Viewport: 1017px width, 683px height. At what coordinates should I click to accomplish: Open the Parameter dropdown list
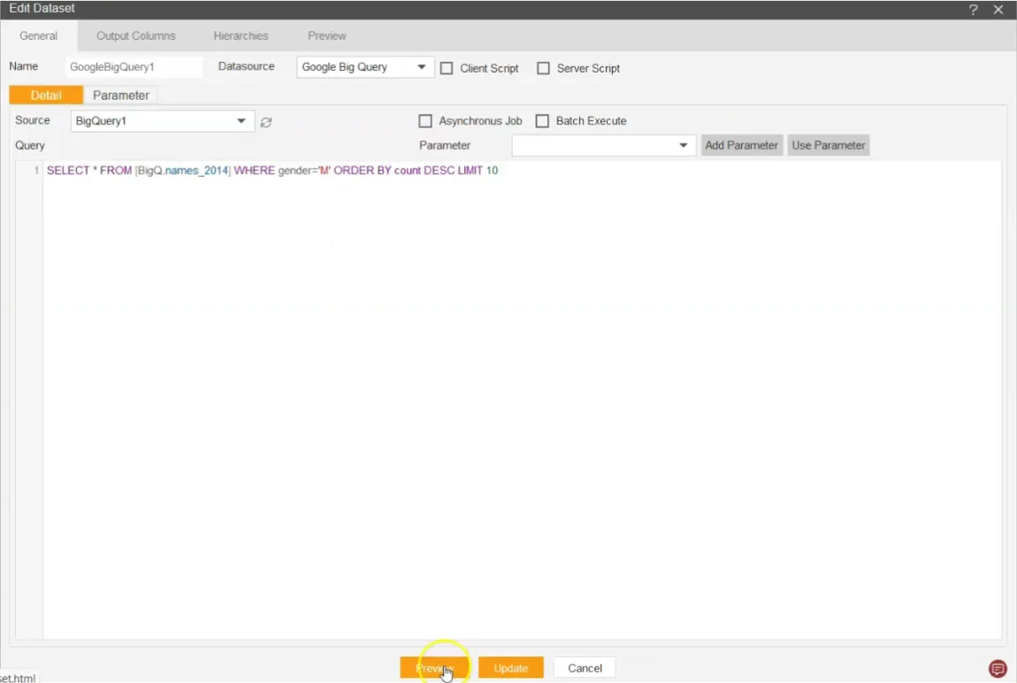tap(603, 145)
